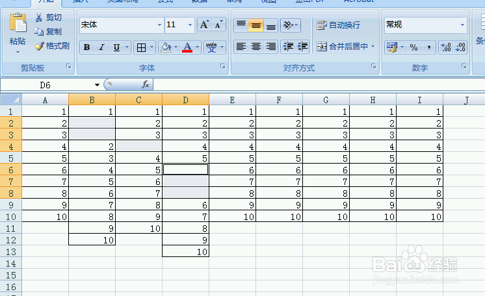Click in the formula bar

pos(319,84)
